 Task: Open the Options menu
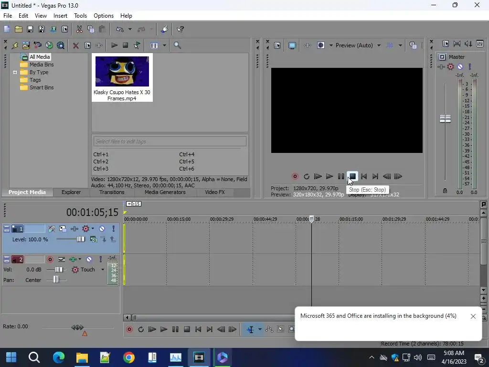104,16
